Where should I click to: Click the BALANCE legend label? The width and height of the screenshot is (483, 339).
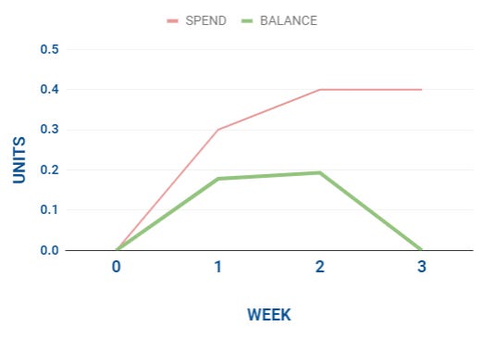click(x=289, y=20)
